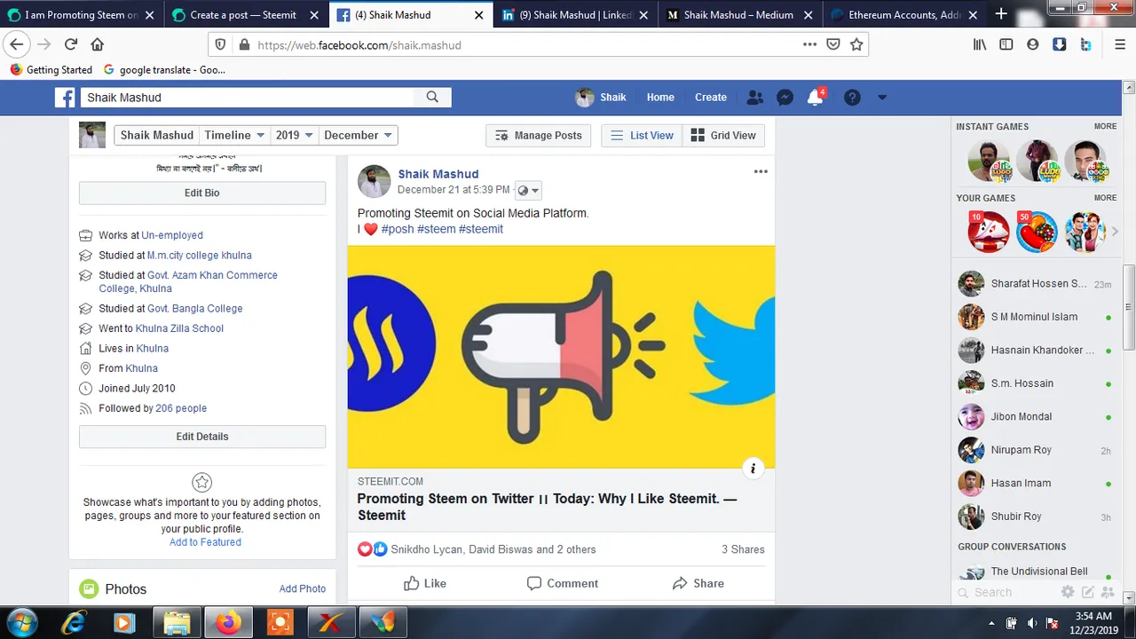The image size is (1136, 639).
Task: Click Home in Facebook header
Action: click(x=660, y=98)
